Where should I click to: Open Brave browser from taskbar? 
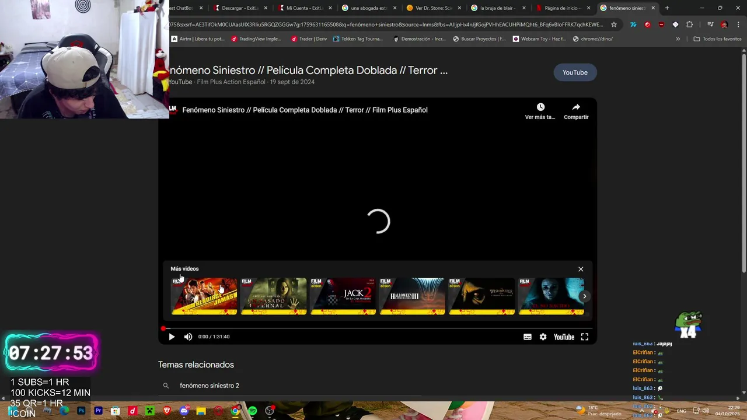coord(167,411)
